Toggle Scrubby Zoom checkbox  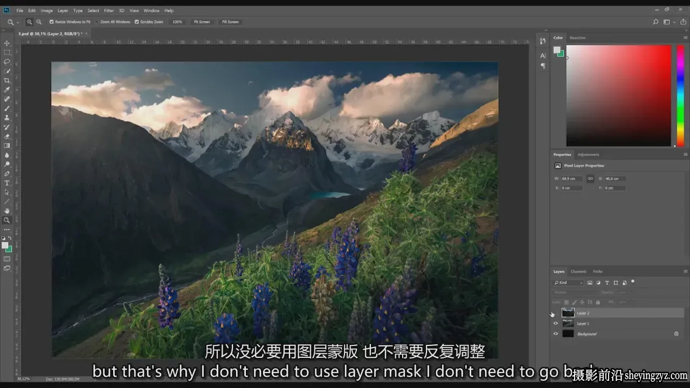136,22
